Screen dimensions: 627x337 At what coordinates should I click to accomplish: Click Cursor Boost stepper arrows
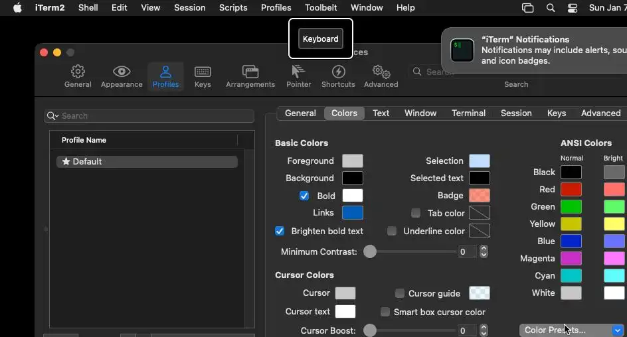(x=484, y=330)
